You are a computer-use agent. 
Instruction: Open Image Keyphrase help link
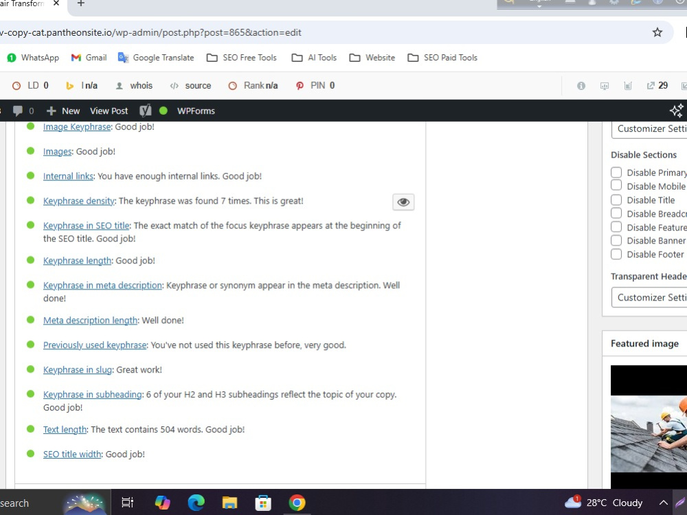pos(77,127)
